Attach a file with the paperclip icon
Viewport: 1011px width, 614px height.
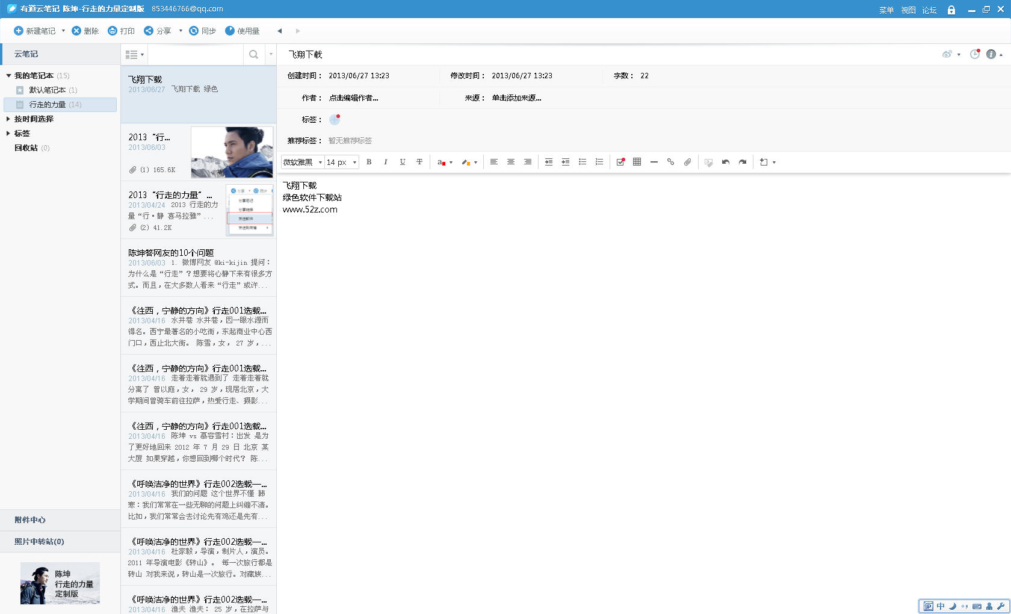[x=687, y=162]
